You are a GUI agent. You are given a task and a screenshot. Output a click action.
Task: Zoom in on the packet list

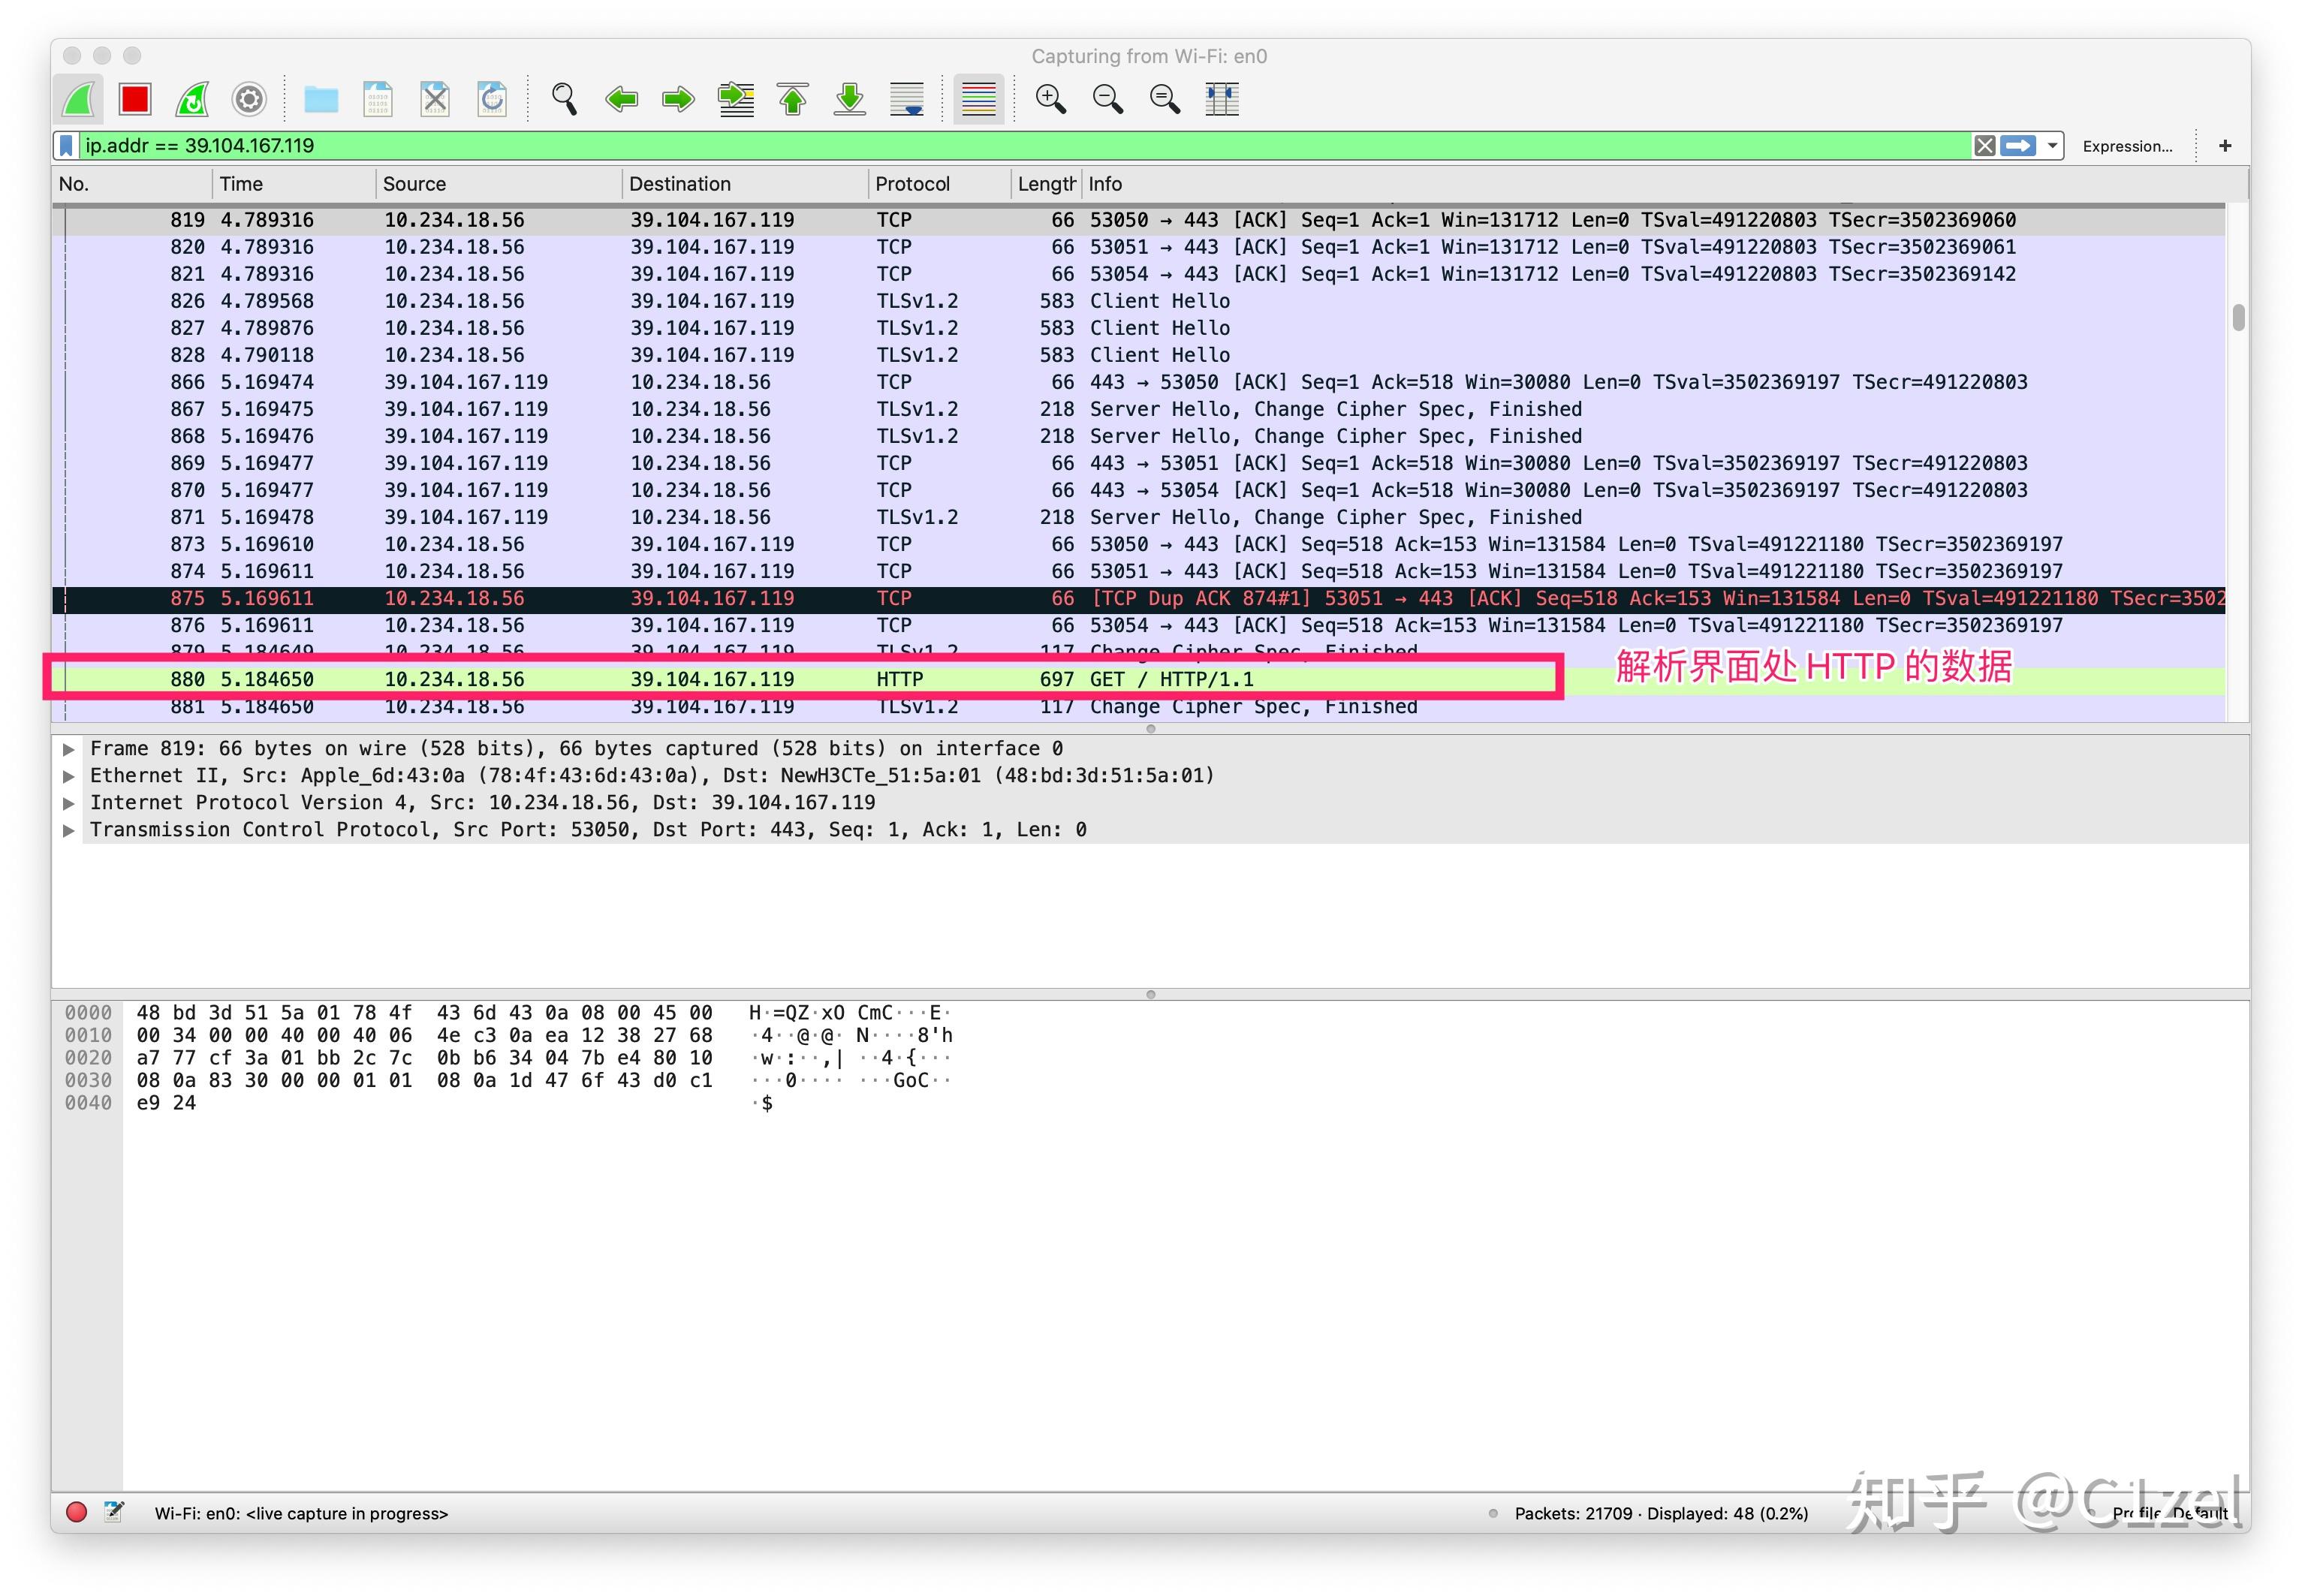1049,99
